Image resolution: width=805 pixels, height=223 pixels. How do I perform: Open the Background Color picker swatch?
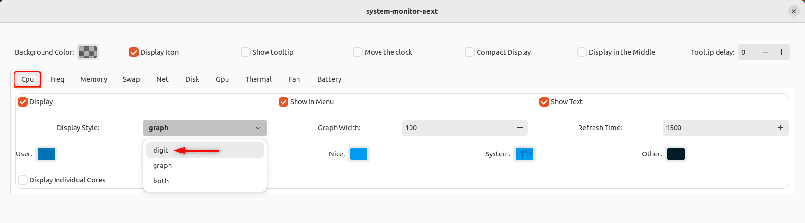point(88,52)
